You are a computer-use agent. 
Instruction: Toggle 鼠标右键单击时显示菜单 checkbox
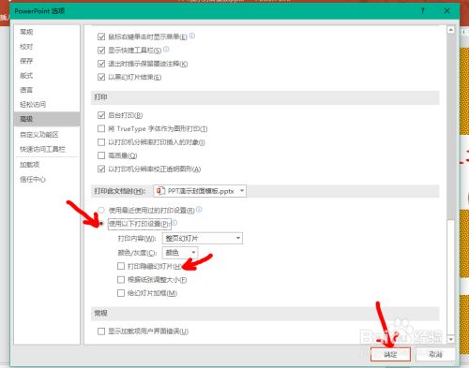[101, 37]
